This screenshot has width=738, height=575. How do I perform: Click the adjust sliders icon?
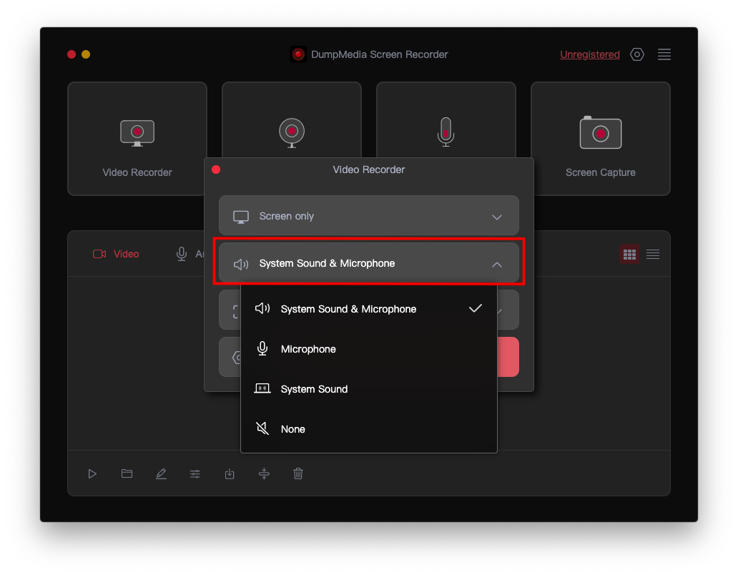pos(195,473)
